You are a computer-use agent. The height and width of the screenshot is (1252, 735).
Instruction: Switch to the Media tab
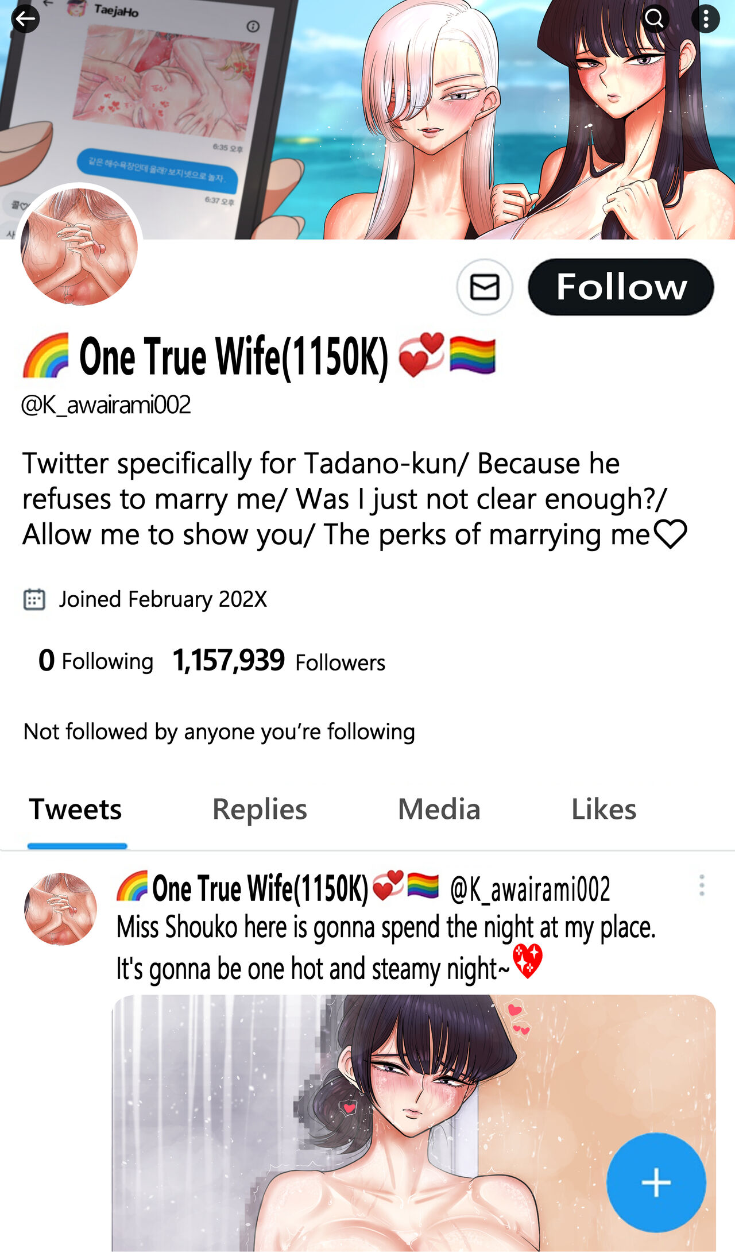439,809
